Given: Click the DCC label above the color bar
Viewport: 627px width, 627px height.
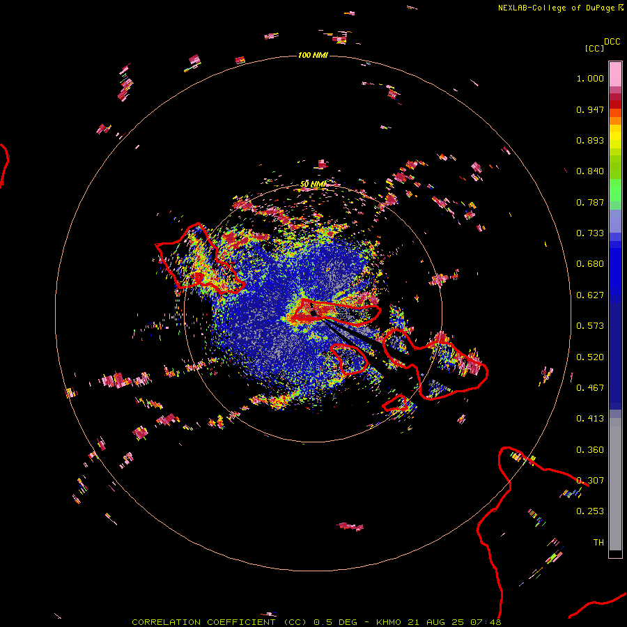Looking at the screenshot, I should tap(612, 42).
